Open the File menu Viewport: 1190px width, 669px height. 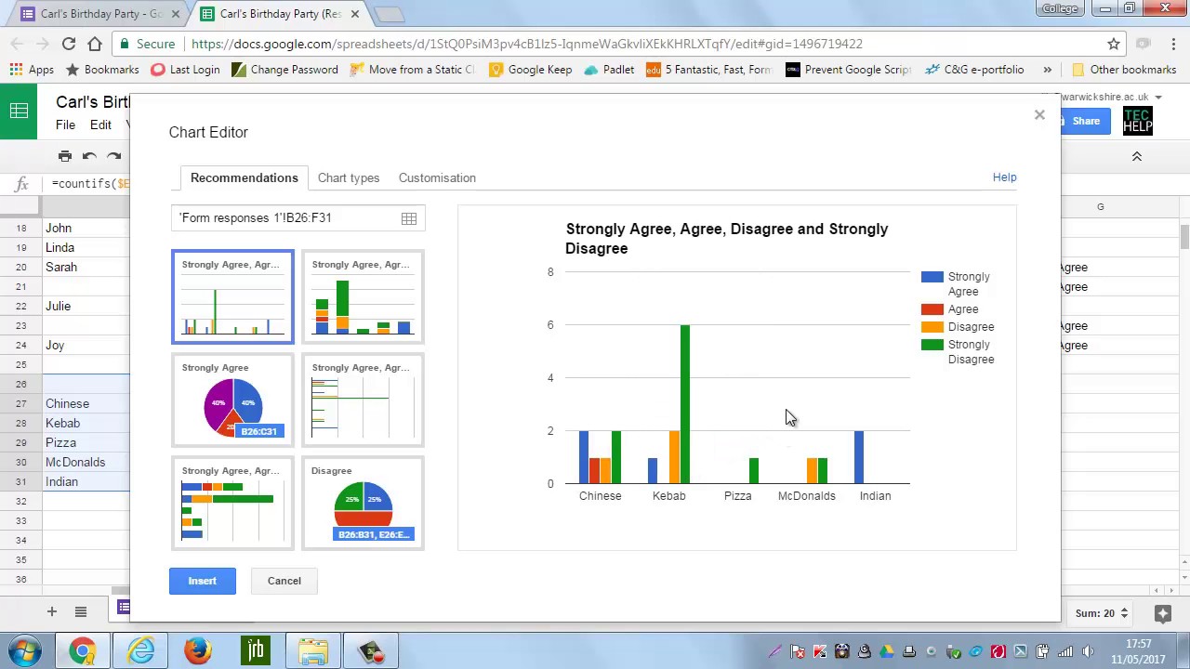tap(65, 125)
